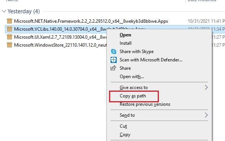Screen dimensions: 225x141
Task: Click the Microsoft.VCLibs package icon
Action: tap(10, 29)
